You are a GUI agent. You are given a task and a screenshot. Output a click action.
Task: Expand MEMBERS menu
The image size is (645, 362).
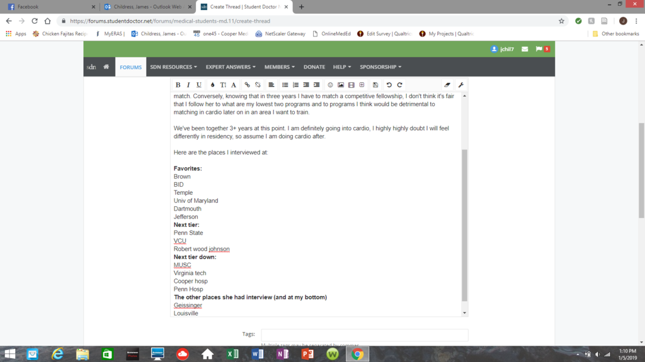tap(279, 67)
